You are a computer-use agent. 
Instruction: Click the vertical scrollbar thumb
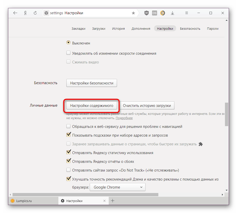tap(226, 114)
